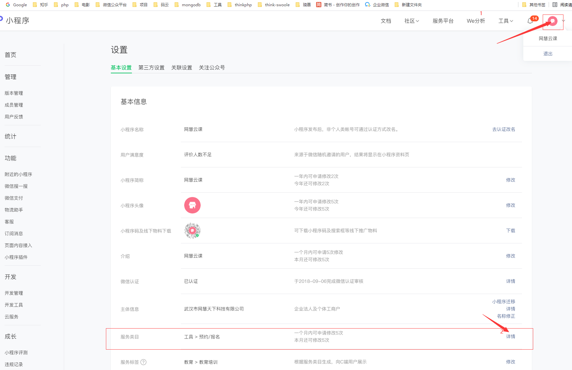The height and width of the screenshot is (370, 572).
Task: Open 微信搜一搜 in sidebar
Action: (16, 186)
